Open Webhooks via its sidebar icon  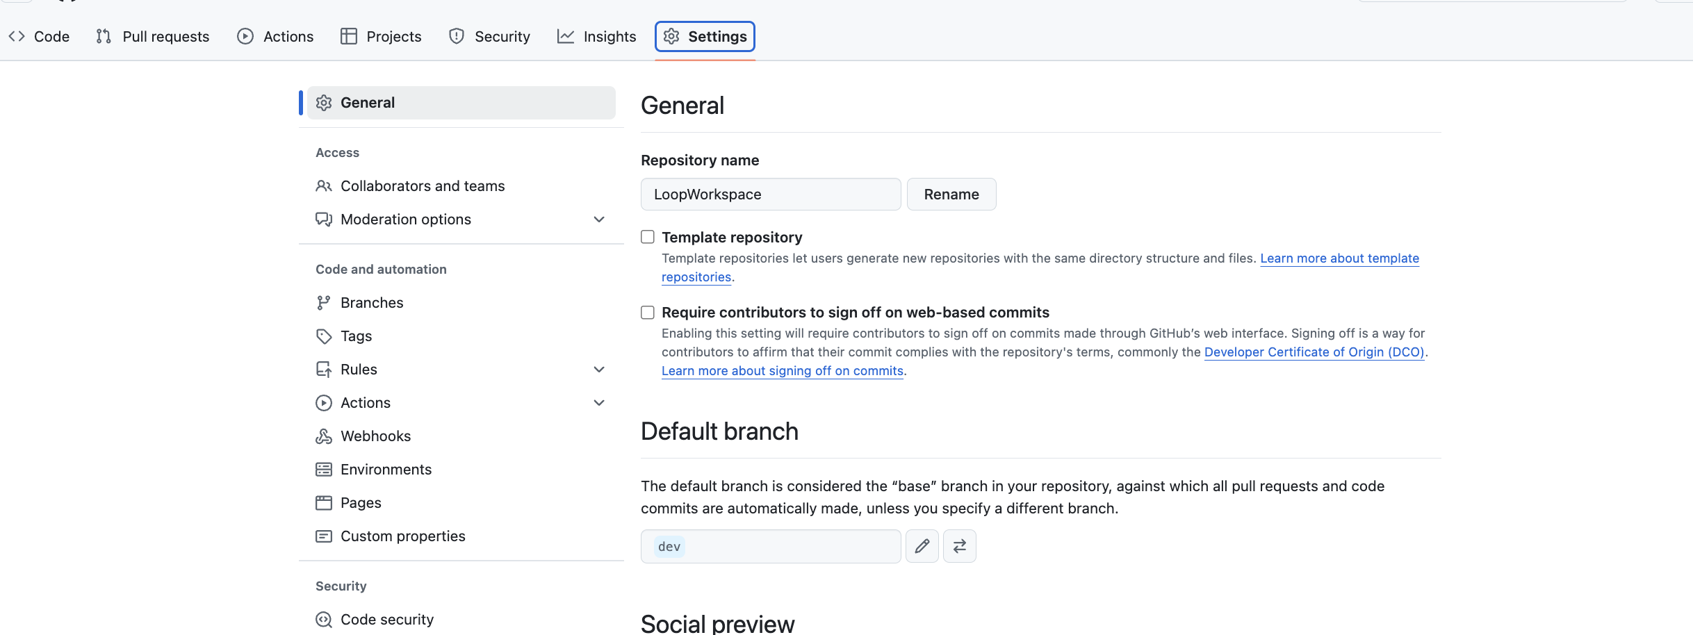tap(324, 436)
